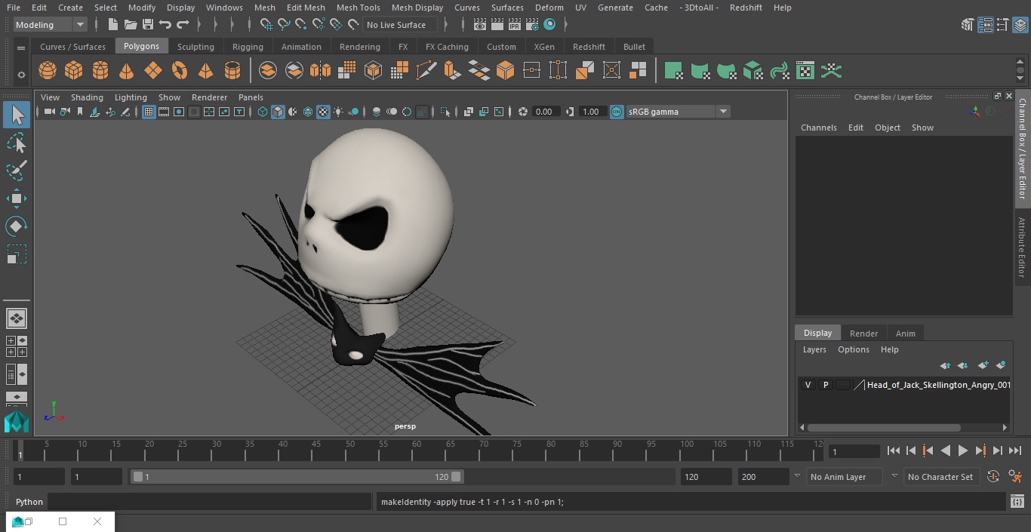Create a polygon pipe from the shelf

tap(232, 71)
